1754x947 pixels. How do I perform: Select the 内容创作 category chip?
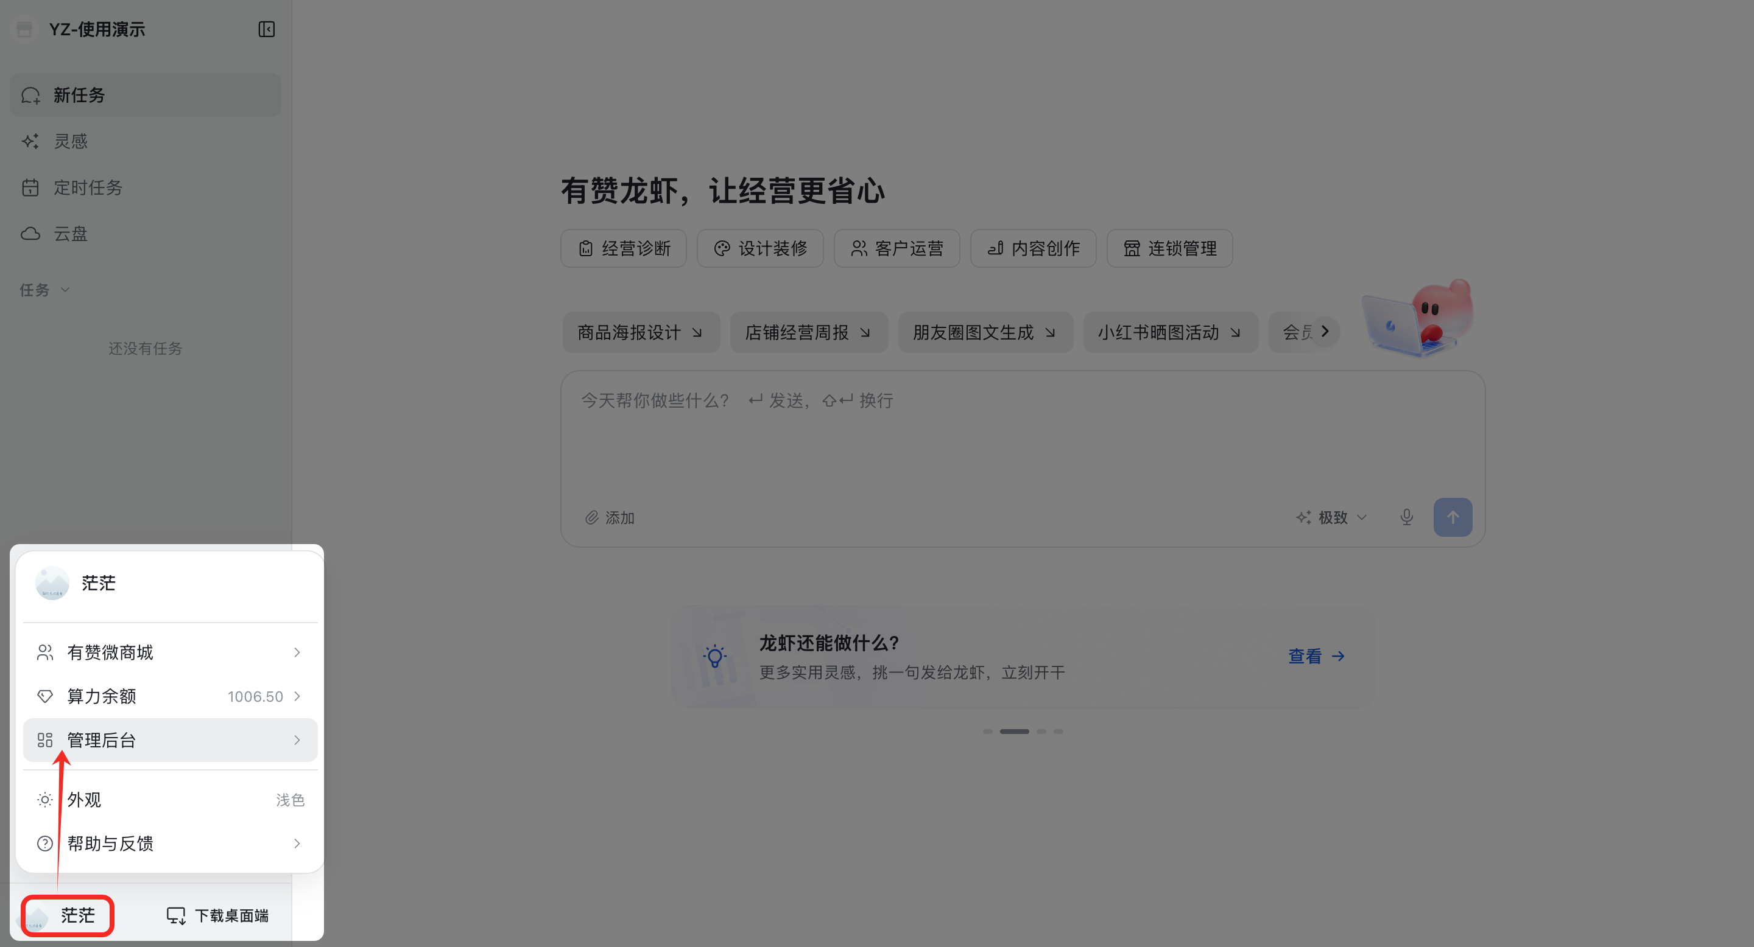pos(1033,248)
